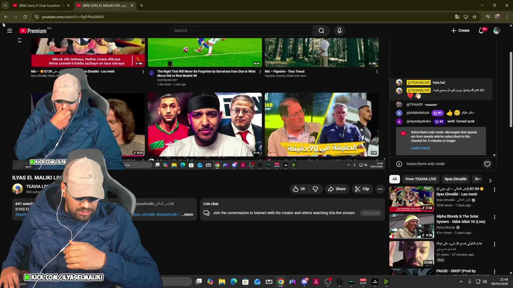
Task: Close the Lbenj X Cheb Azzedine tab
Action: [68, 6]
